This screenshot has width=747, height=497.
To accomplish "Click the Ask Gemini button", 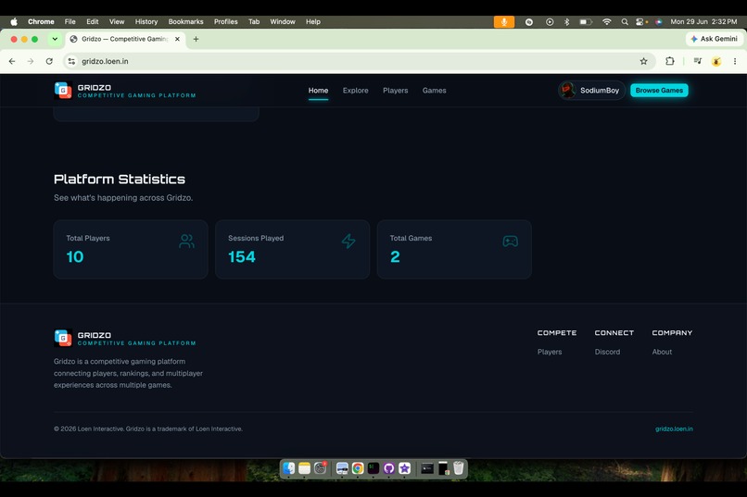I will pos(714,39).
